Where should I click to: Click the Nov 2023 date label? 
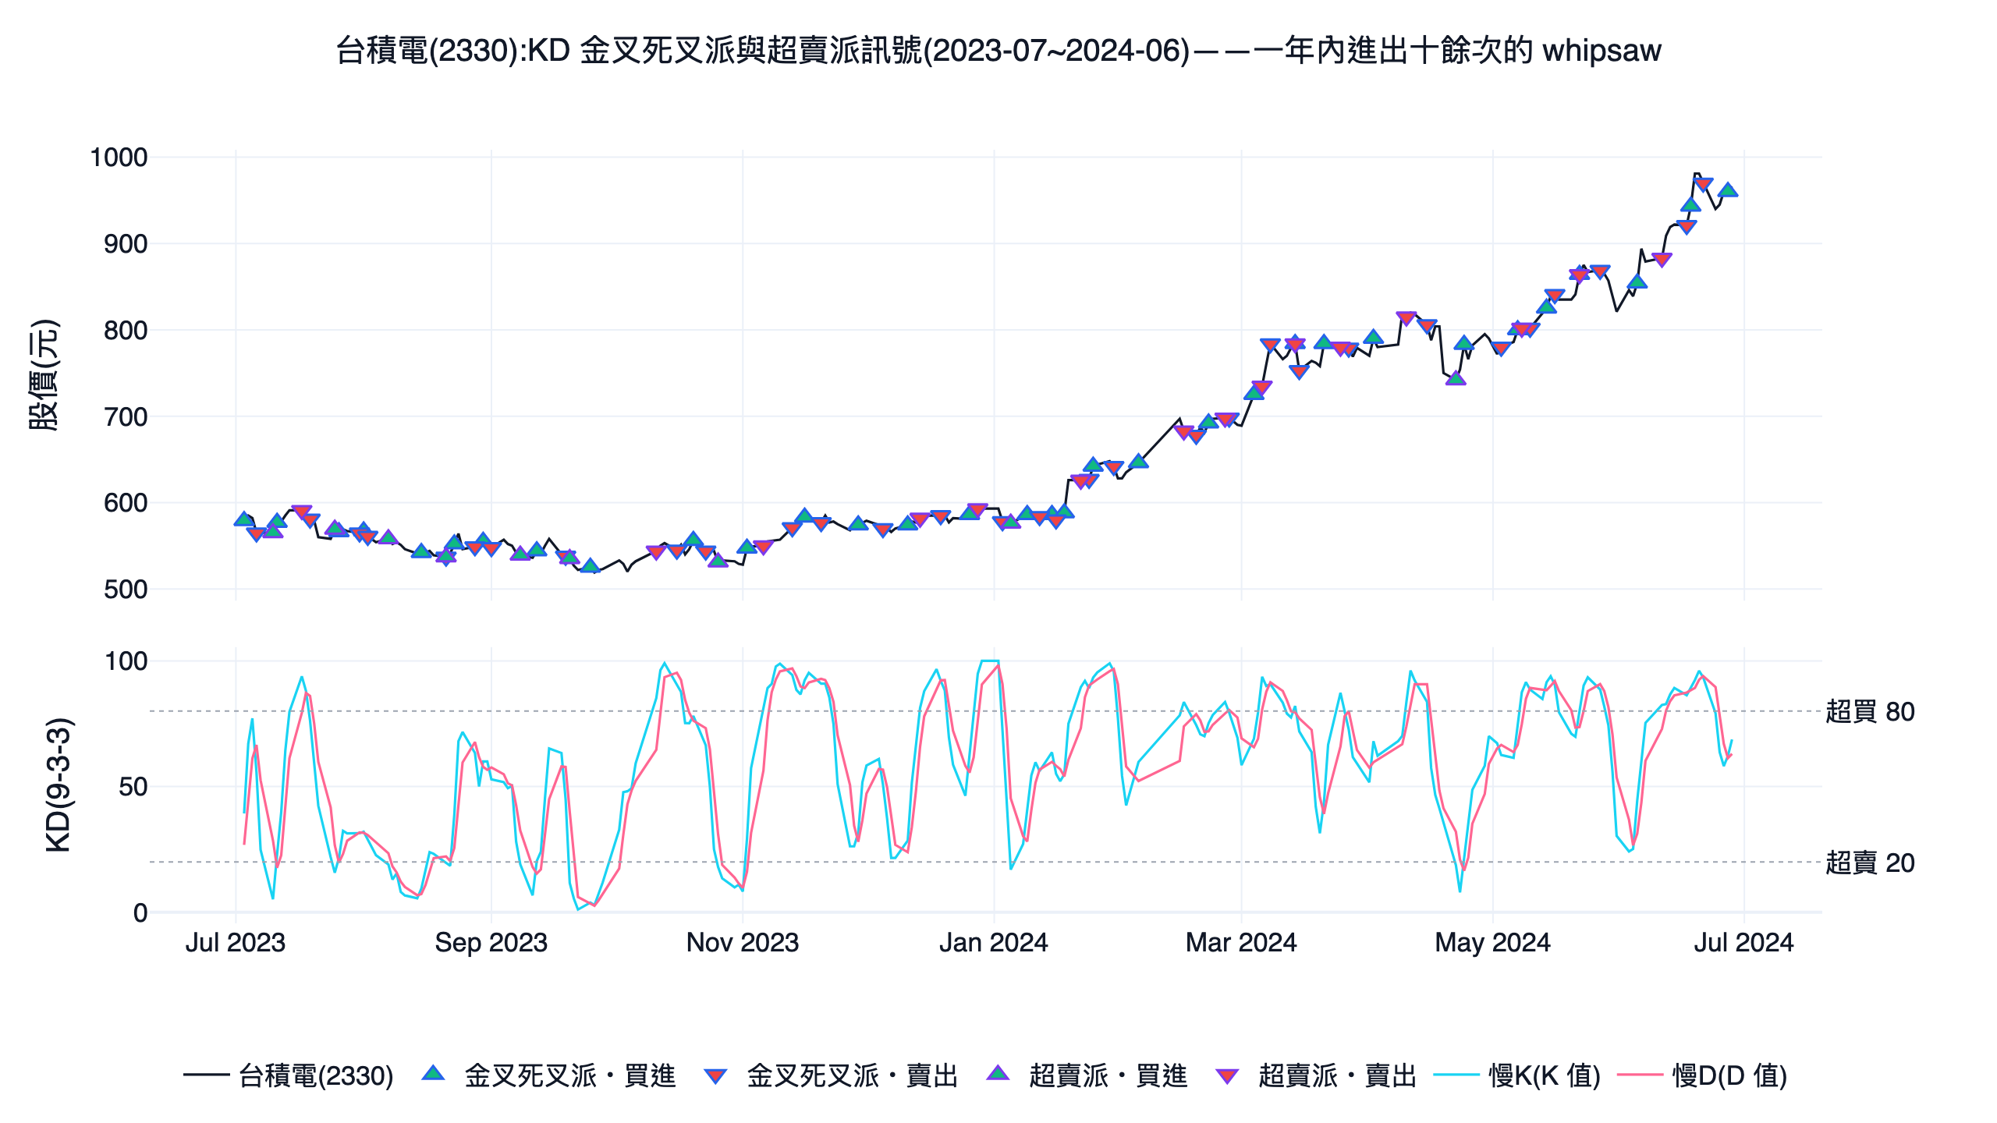(x=743, y=943)
